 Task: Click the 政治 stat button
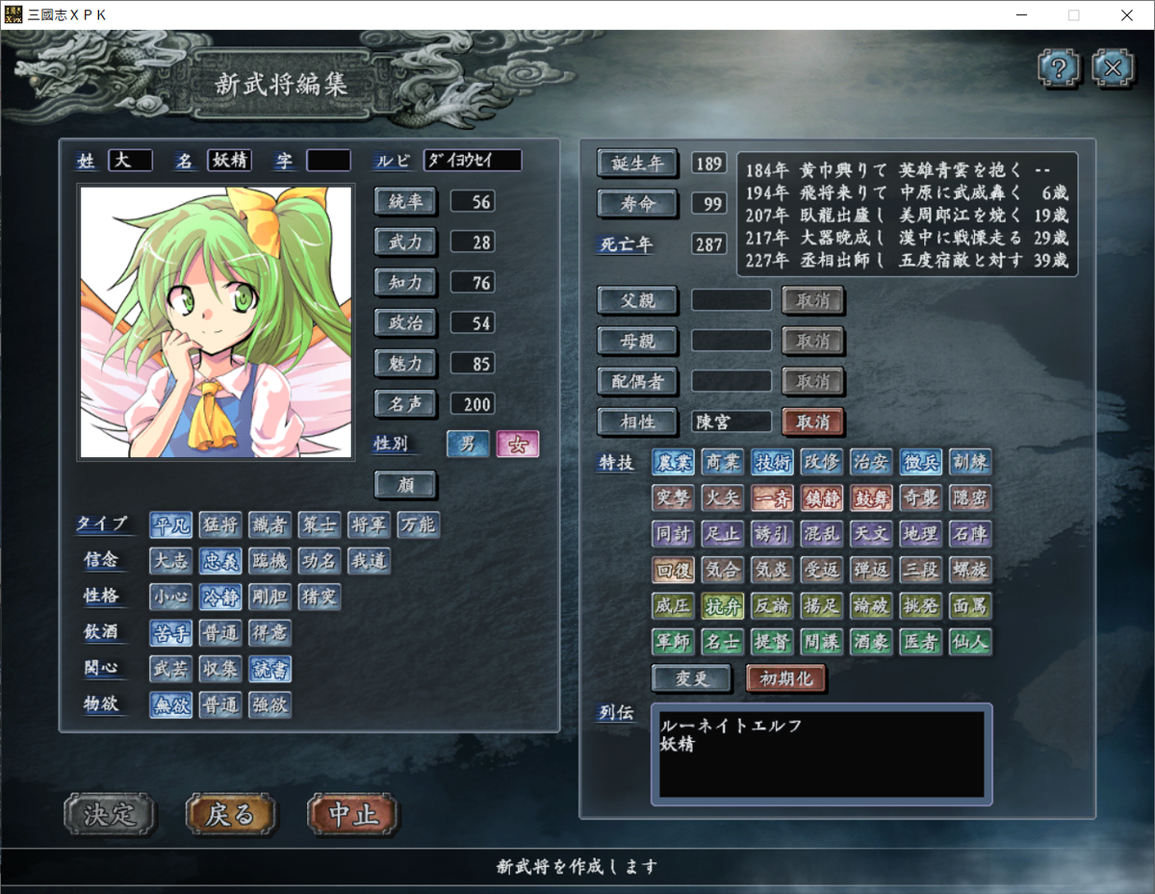pos(404,322)
